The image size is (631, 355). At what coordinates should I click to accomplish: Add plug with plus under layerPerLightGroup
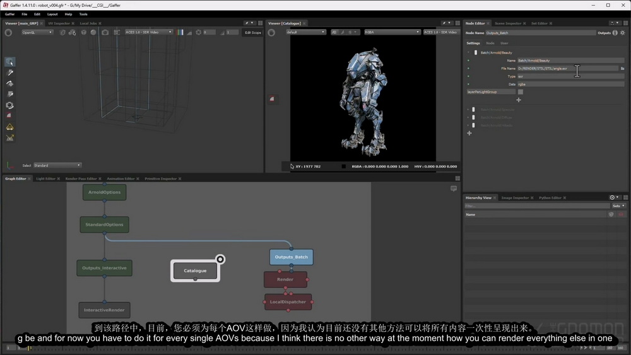[518, 100]
